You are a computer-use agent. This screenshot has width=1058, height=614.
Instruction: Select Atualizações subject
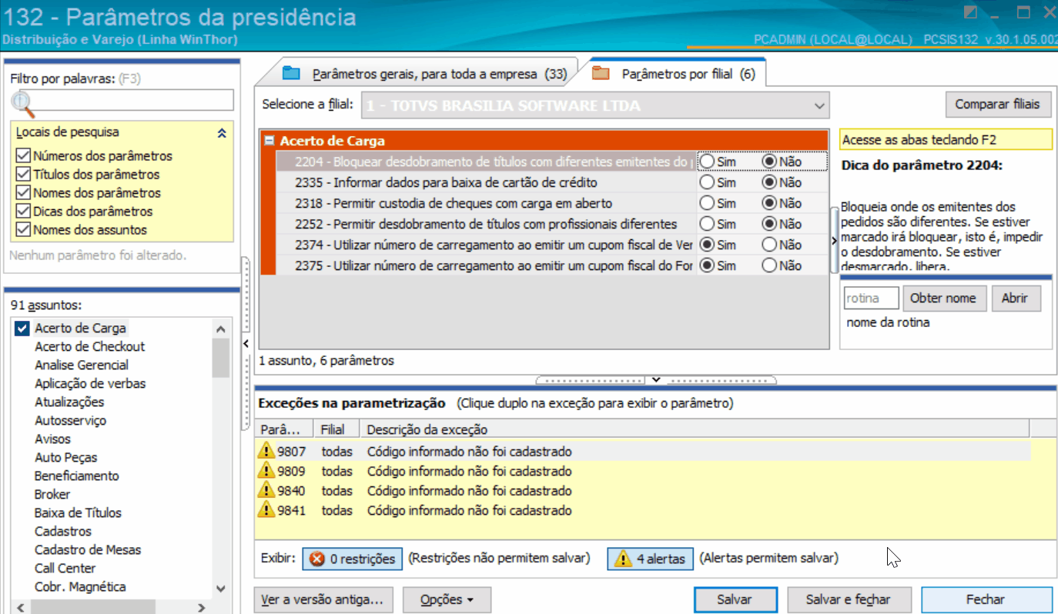tap(69, 402)
